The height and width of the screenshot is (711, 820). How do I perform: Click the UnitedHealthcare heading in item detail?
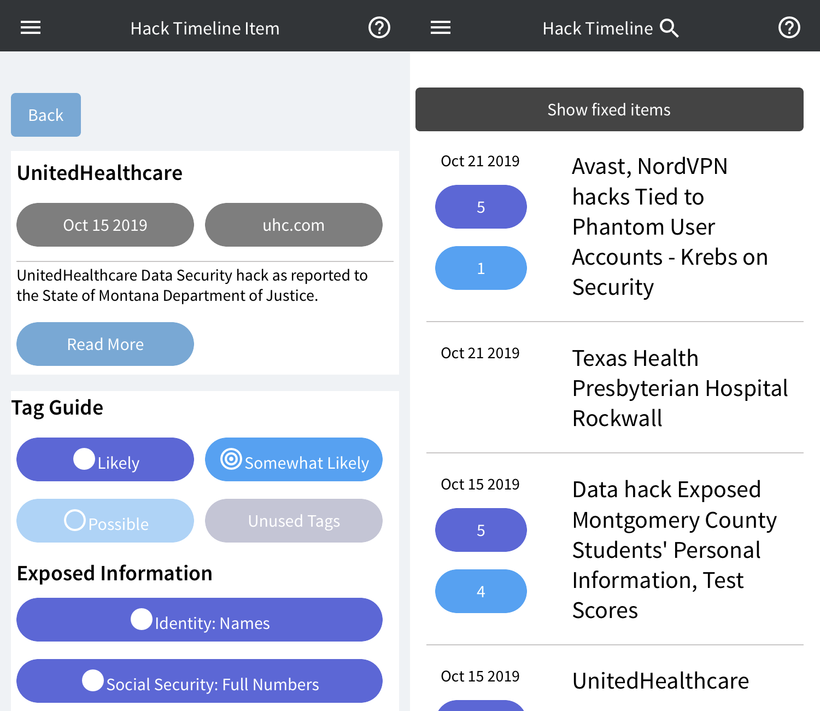[x=99, y=173]
